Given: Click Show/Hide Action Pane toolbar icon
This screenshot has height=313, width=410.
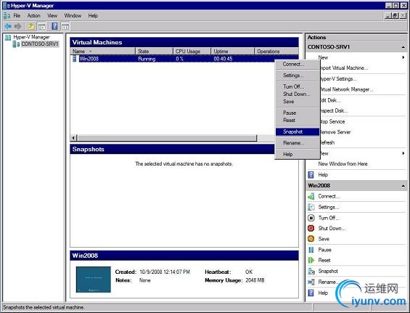Looking at the screenshot, I should 65,26.
